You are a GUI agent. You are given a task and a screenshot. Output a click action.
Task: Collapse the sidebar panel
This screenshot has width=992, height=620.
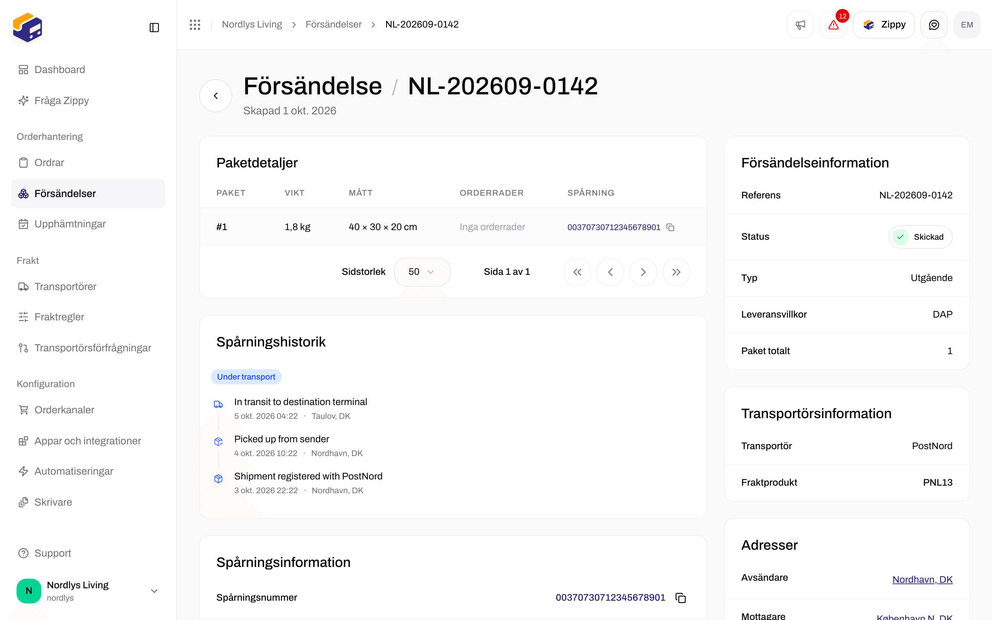[x=154, y=28]
